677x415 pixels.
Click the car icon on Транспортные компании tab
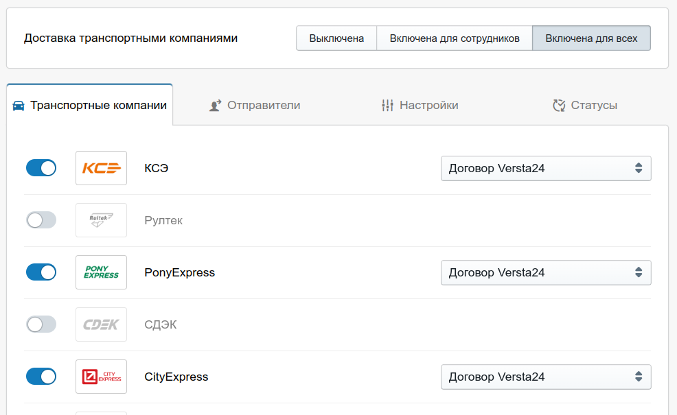click(19, 106)
